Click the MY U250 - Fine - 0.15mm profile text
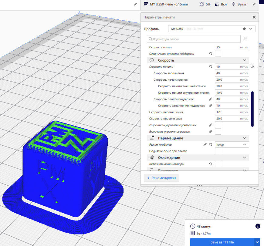 coord(169,4)
